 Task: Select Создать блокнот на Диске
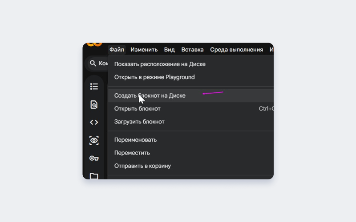click(150, 95)
